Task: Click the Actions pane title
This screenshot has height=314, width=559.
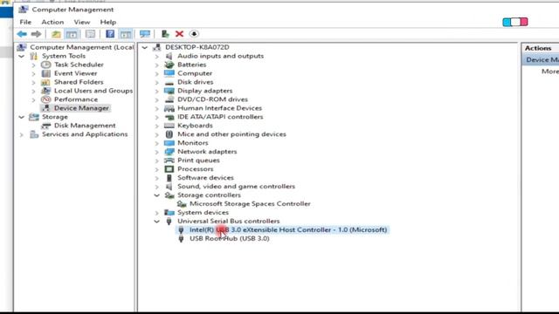Action: point(538,48)
